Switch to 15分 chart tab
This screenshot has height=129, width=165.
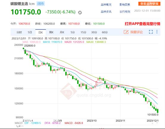(x=83, y=32)
